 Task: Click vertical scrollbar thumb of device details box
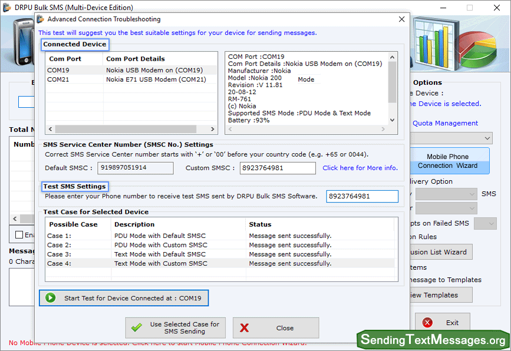(393, 82)
